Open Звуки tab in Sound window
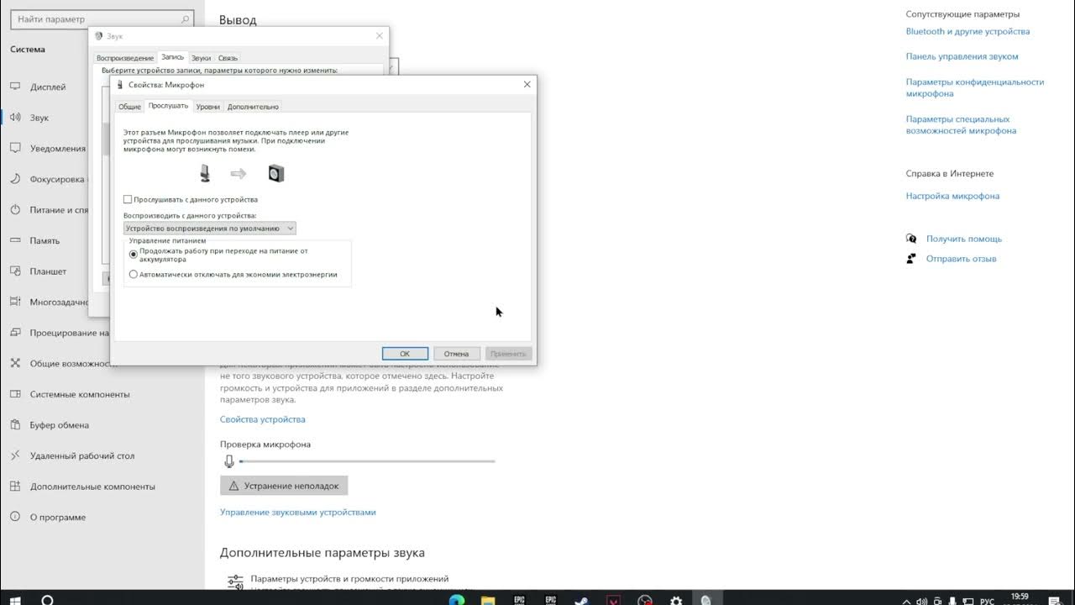The image size is (1075, 605). (x=201, y=58)
